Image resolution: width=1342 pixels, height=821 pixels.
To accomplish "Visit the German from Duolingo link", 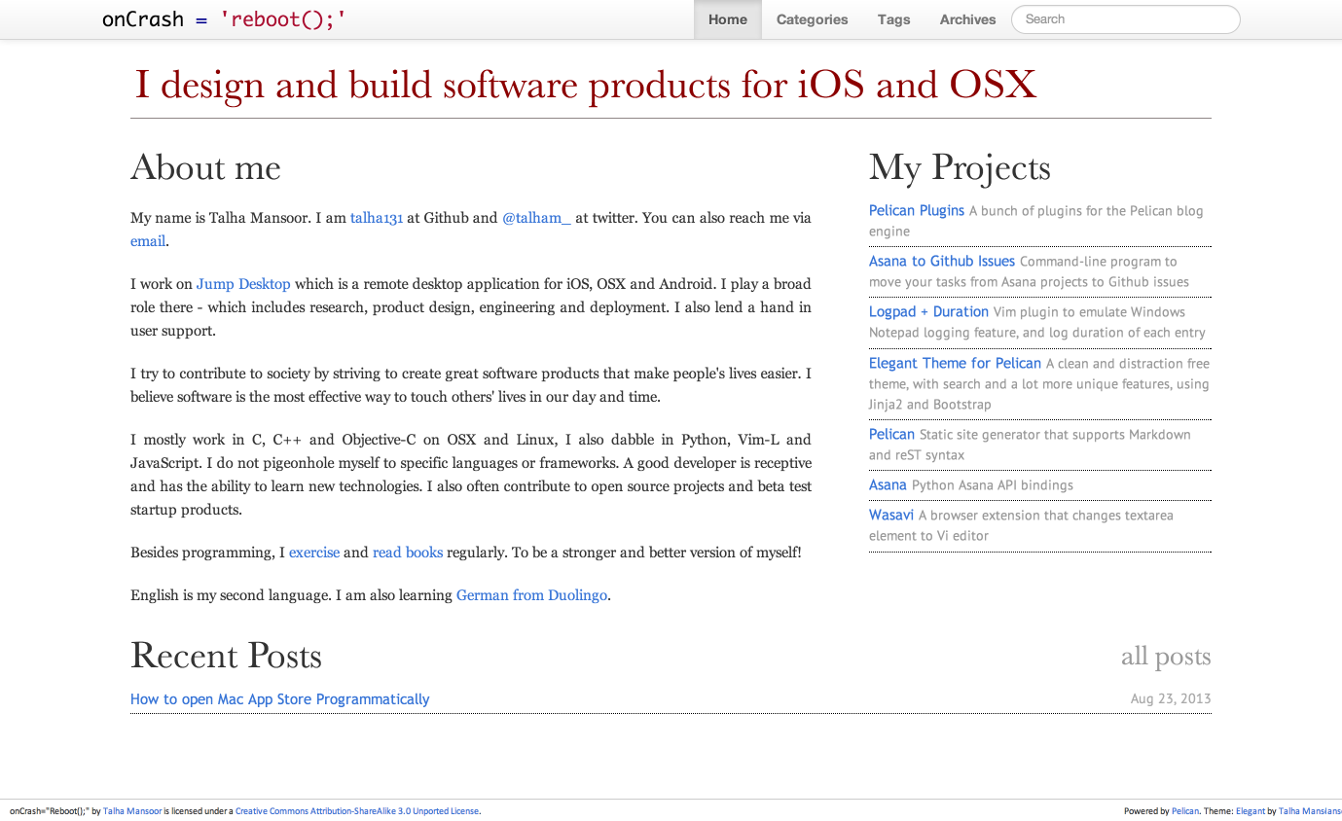I will pyautogui.click(x=532, y=595).
